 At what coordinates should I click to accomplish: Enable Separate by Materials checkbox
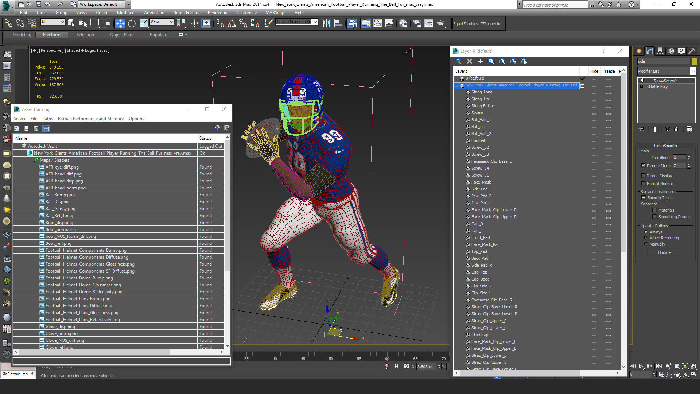pyautogui.click(x=655, y=210)
